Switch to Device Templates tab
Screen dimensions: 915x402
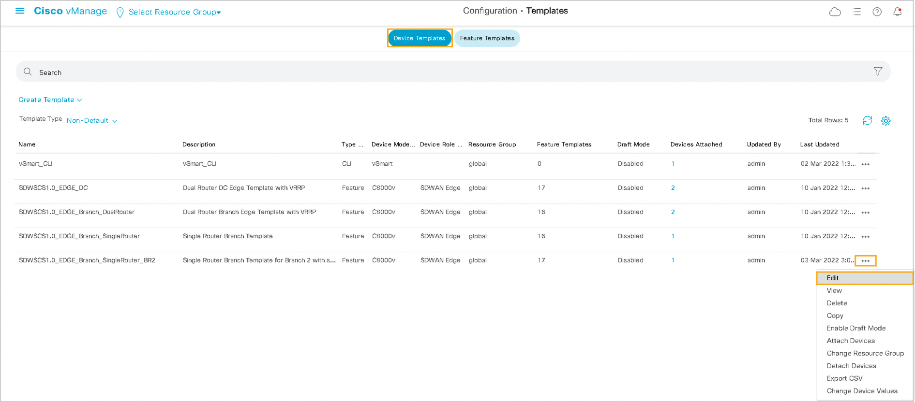(420, 38)
